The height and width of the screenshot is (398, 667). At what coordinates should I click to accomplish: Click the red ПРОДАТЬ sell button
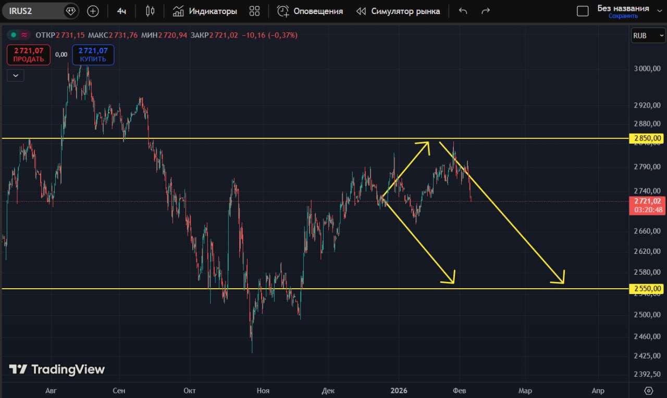pos(29,55)
